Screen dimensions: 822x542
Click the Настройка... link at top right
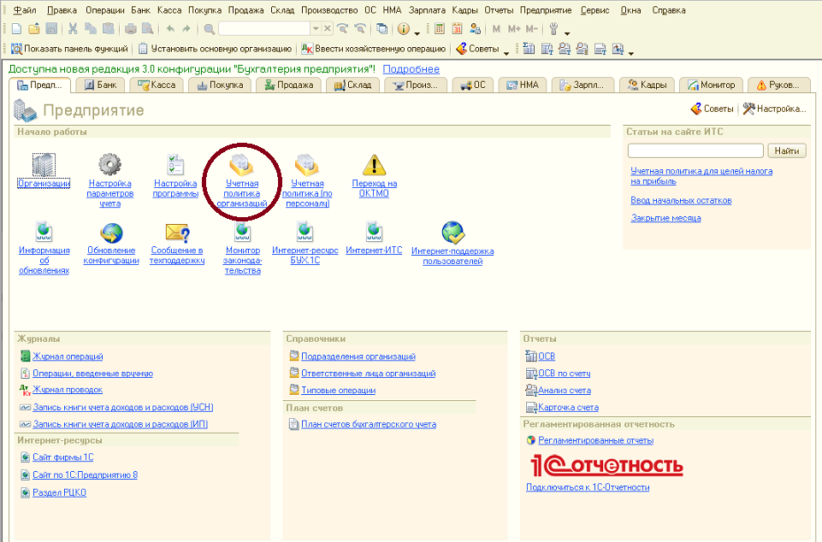click(x=775, y=109)
